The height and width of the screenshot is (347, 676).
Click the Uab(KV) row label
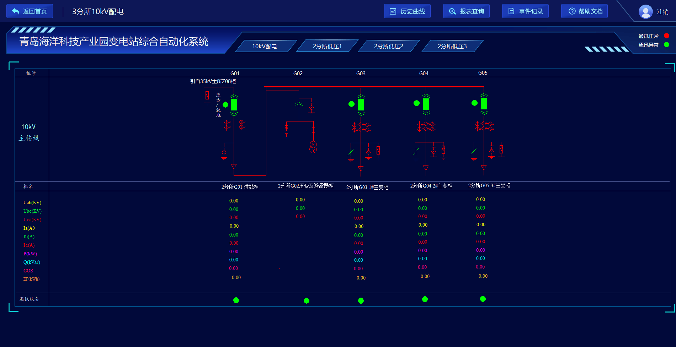pos(32,202)
